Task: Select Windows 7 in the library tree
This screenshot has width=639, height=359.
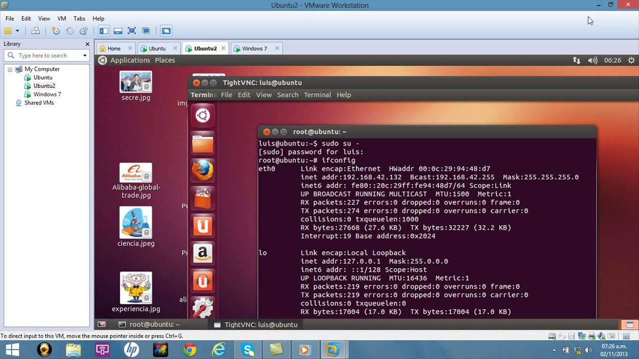Action: tap(47, 94)
